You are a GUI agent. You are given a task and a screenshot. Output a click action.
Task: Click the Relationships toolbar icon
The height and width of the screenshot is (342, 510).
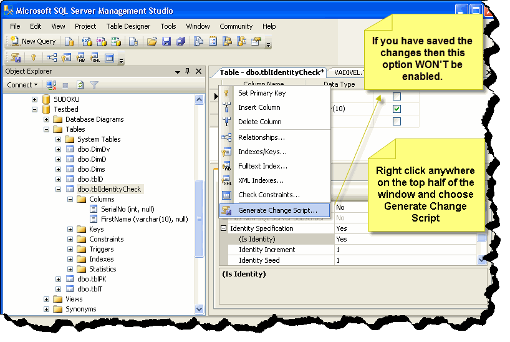point(51,58)
